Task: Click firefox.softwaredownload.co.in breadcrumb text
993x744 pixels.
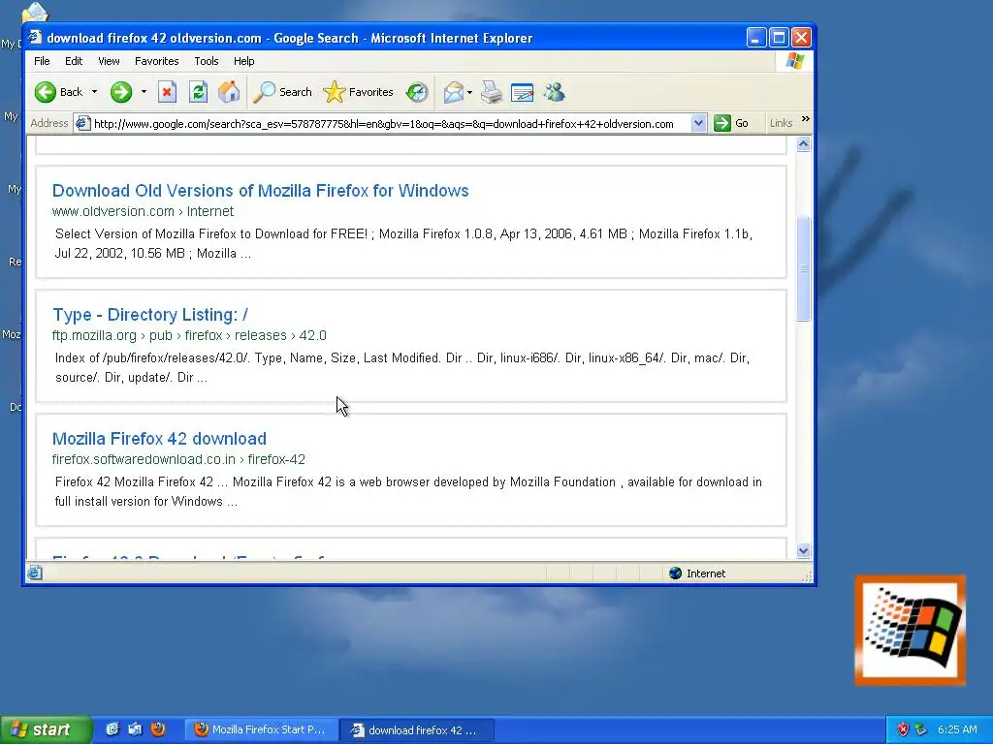Action: pos(178,459)
